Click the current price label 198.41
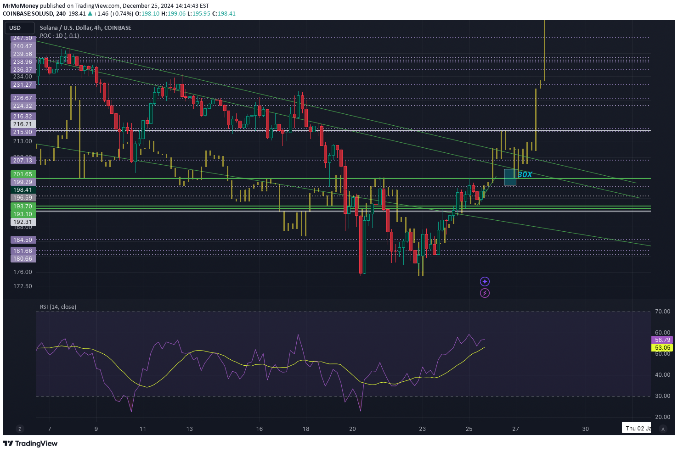Viewport: 678px width, 452px height. tap(23, 190)
